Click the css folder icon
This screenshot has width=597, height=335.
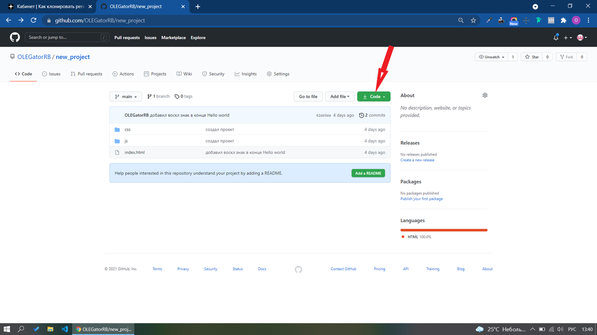pos(117,130)
